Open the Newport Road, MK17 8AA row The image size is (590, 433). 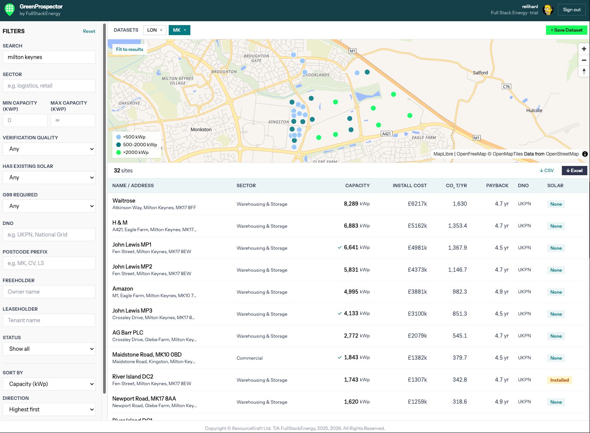pyautogui.click(x=348, y=402)
